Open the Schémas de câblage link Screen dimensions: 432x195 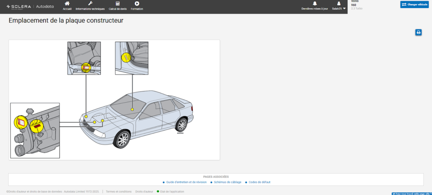click(227, 182)
